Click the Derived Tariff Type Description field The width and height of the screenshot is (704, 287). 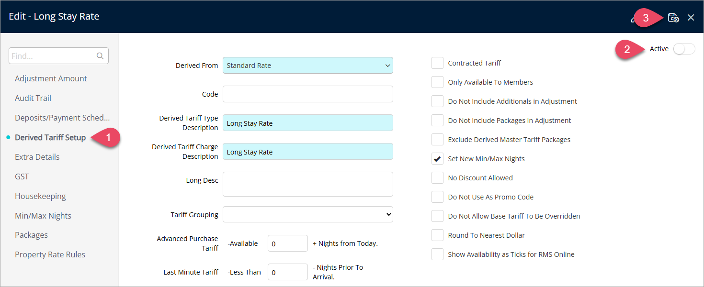coord(307,123)
